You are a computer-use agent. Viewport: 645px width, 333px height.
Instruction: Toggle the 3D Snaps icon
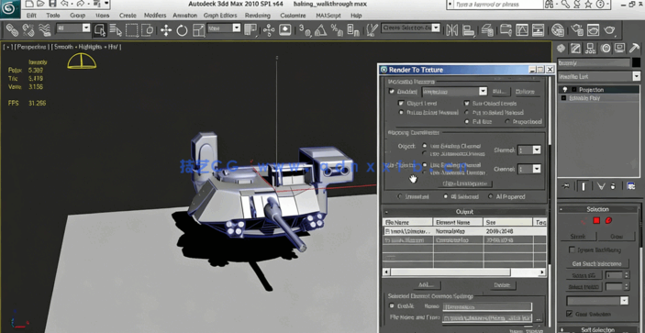coord(305,30)
